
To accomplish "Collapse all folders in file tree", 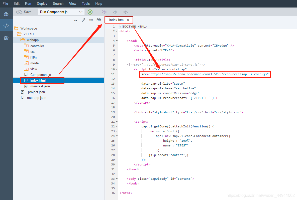I will point(76,20).
